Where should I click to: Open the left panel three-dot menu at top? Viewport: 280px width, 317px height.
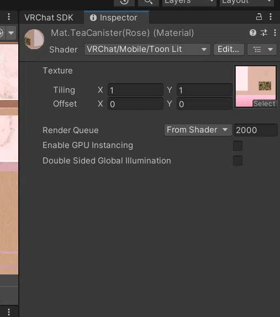tap(9, 17)
